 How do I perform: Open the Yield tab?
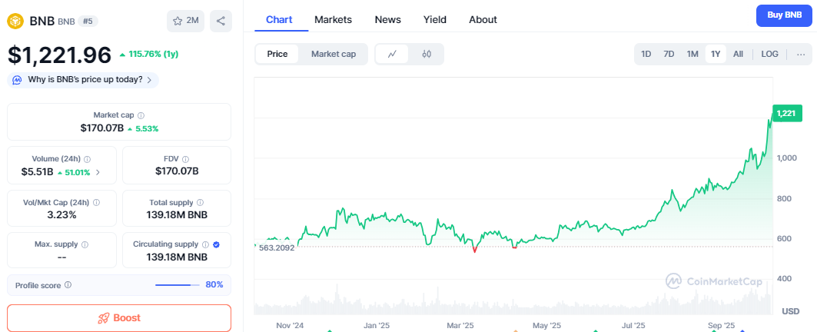point(435,19)
